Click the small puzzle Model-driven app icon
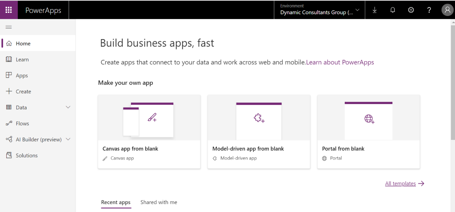Viewport: 455px width, 212px height. (215, 158)
